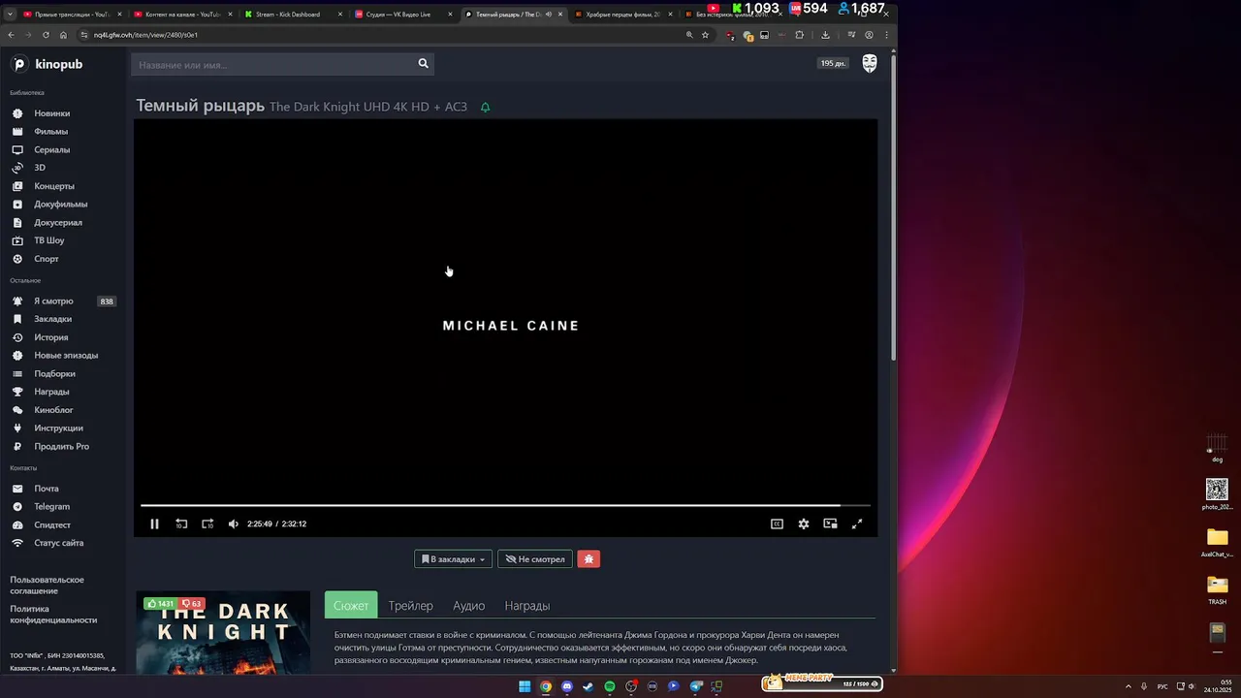Image resolution: width=1241 pixels, height=698 pixels.
Task: Report a bug with red button
Action: [x=589, y=559]
